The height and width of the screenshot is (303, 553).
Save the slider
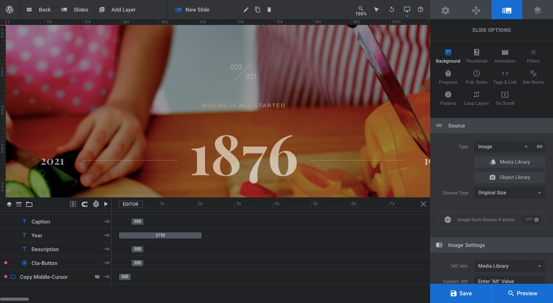click(460, 293)
